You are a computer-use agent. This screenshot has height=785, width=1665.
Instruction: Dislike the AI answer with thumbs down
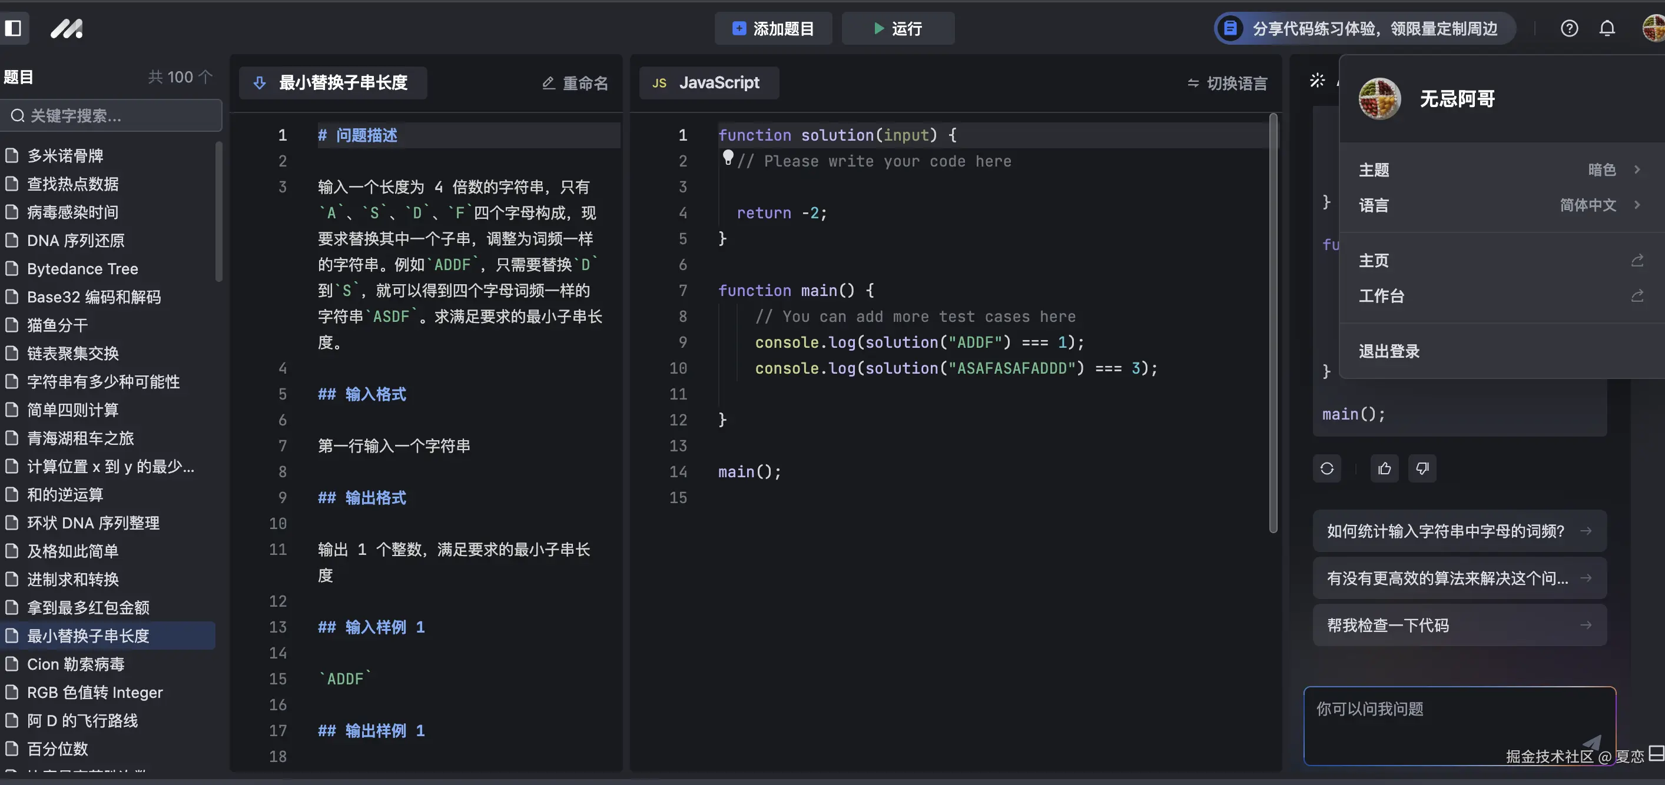(1422, 468)
